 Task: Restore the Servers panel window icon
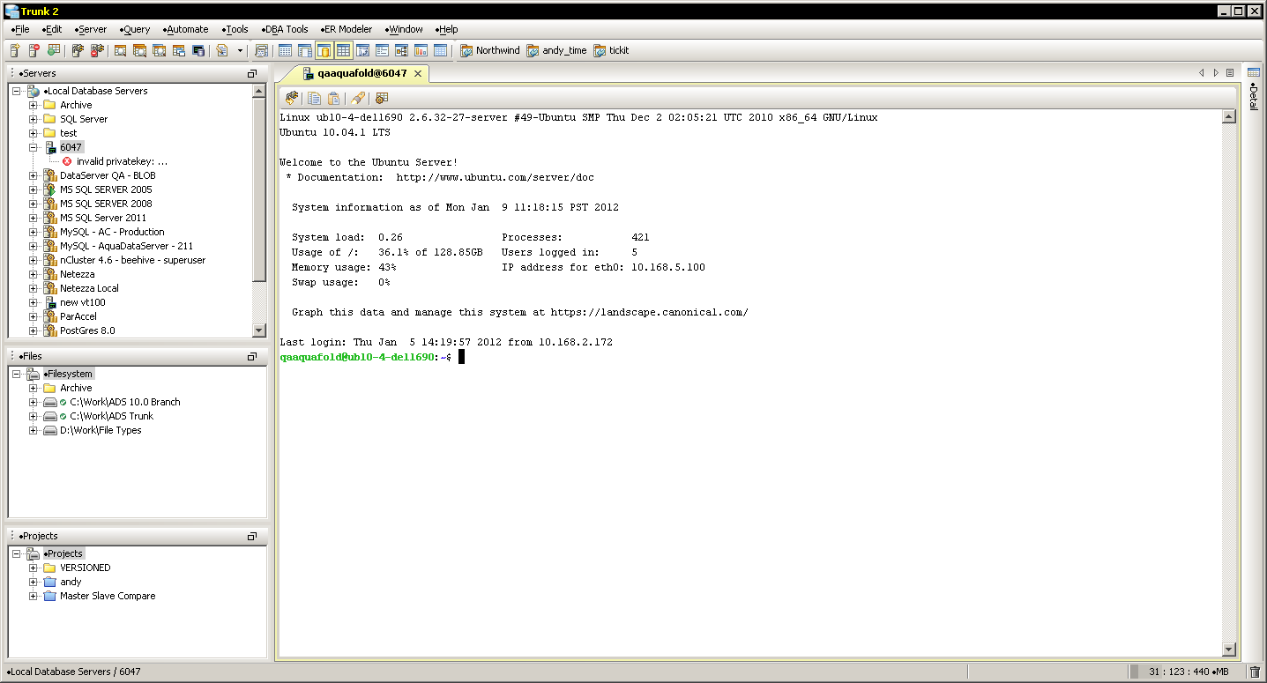click(x=252, y=73)
